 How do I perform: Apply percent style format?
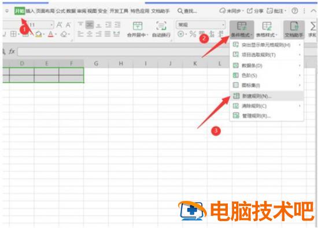coord(193,34)
